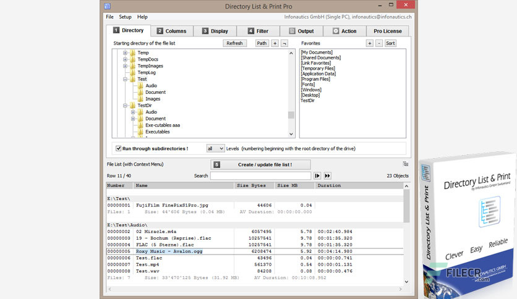The width and height of the screenshot is (517, 299).
Task: Expand the TempDocs folder node
Action: pyautogui.click(x=125, y=59)
